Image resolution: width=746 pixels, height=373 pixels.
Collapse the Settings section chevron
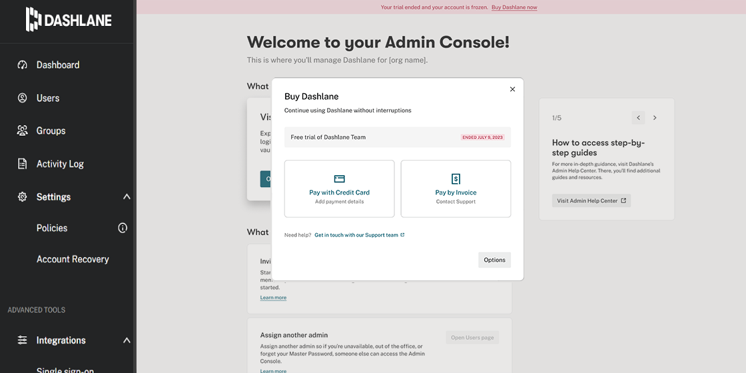coord(127,196)
